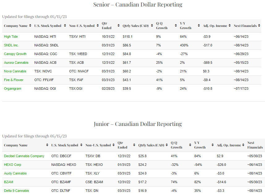This screenshot has height=194, width=265.
Task: Open the High Tide company link
Action: 11,37
